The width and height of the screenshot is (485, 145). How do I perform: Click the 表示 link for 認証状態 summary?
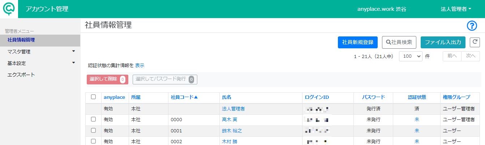[x=140, y=66]
